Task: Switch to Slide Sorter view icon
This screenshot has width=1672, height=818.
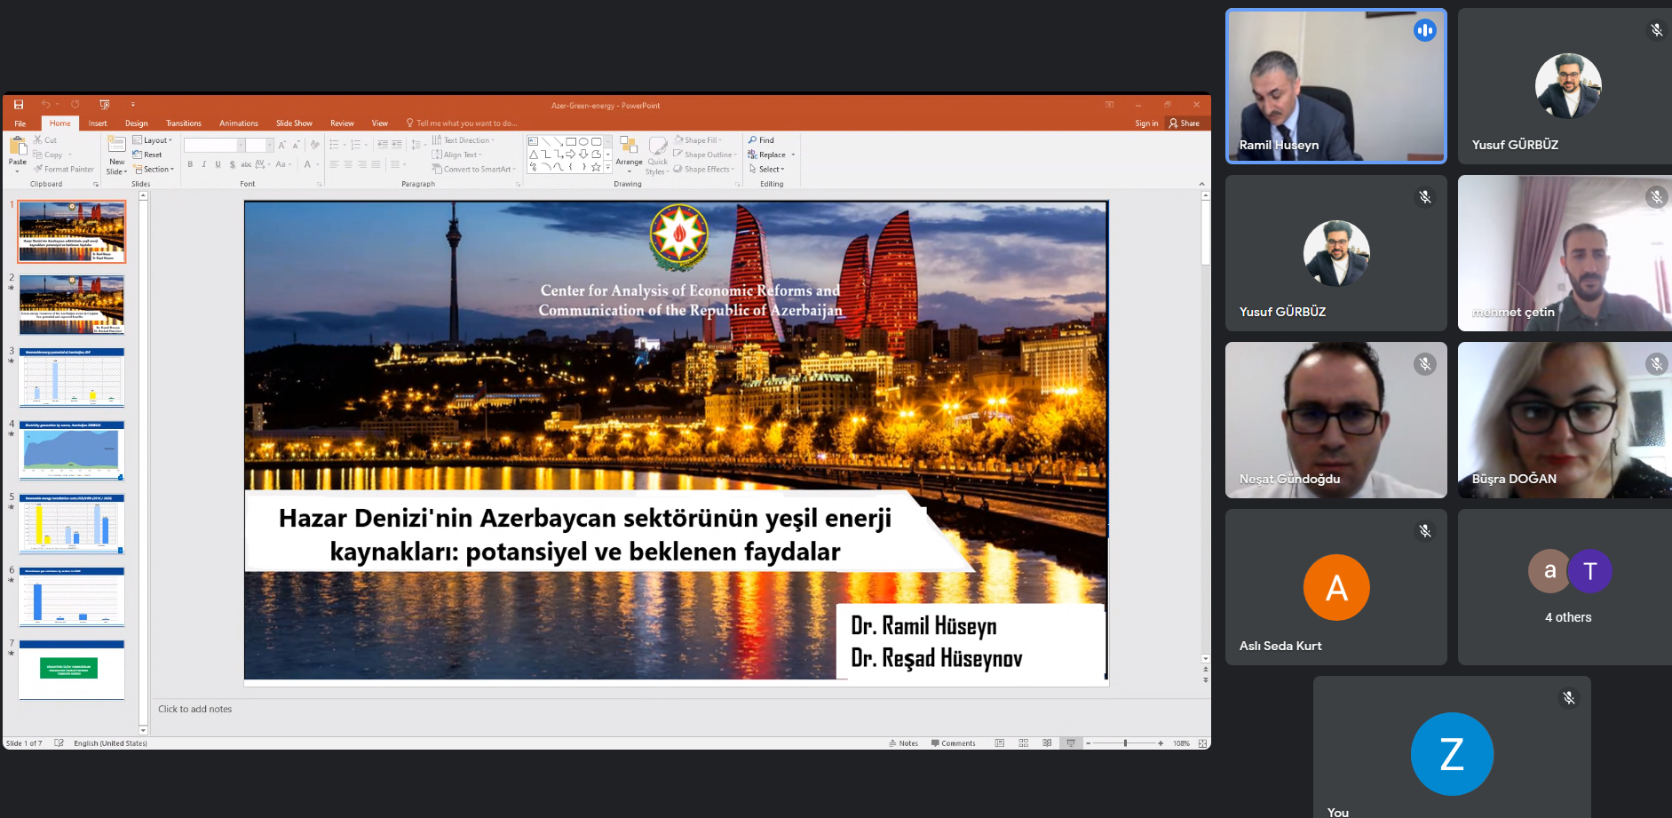Action: pyautogui.click(x=1024, y=743)
